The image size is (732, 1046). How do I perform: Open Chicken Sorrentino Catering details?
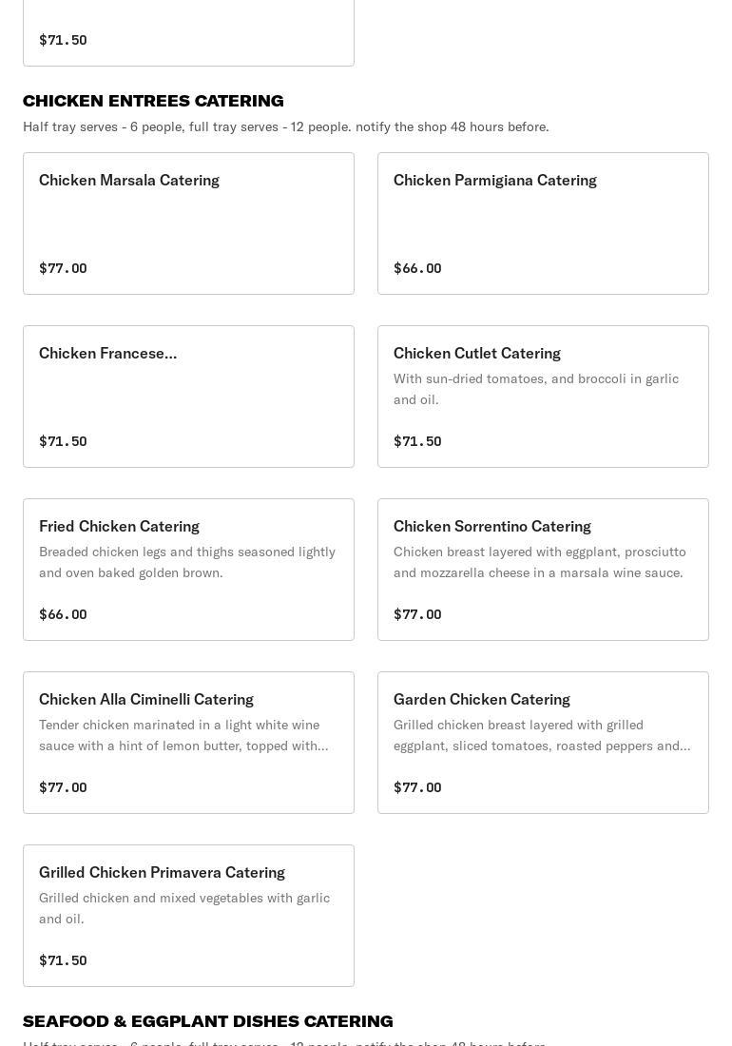coord(491,527)
